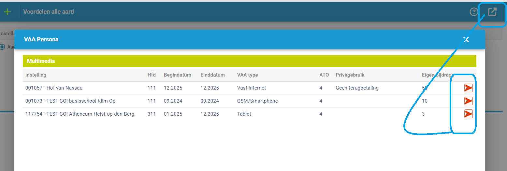Click the VAA type column header

[248, 75]
